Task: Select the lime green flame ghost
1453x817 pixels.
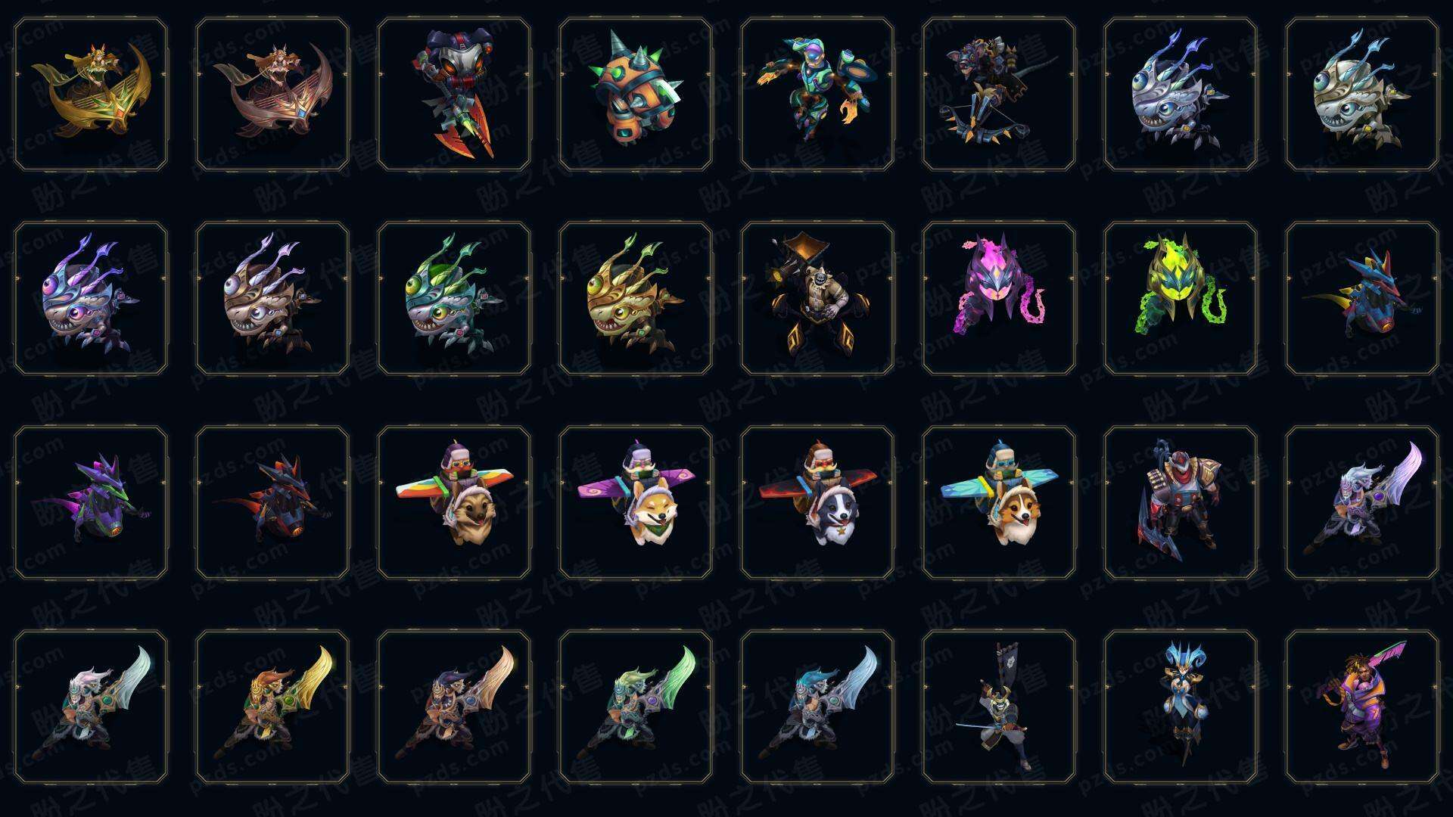Action: [x=1181, y=298]
